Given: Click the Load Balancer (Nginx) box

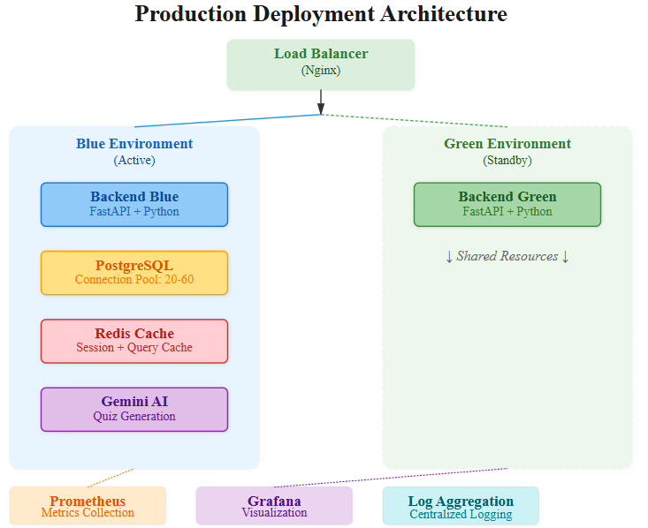Looking at the screenshot, I should coord(321,64).
